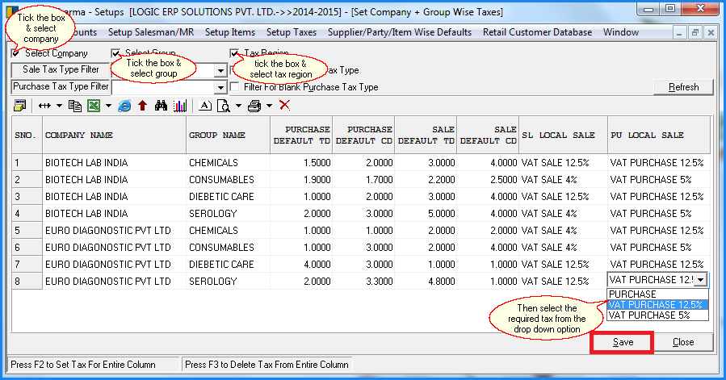Select row number 7 header cell
Image resolution: width=726 pixels, height=380 pixels.
(27, 265)
